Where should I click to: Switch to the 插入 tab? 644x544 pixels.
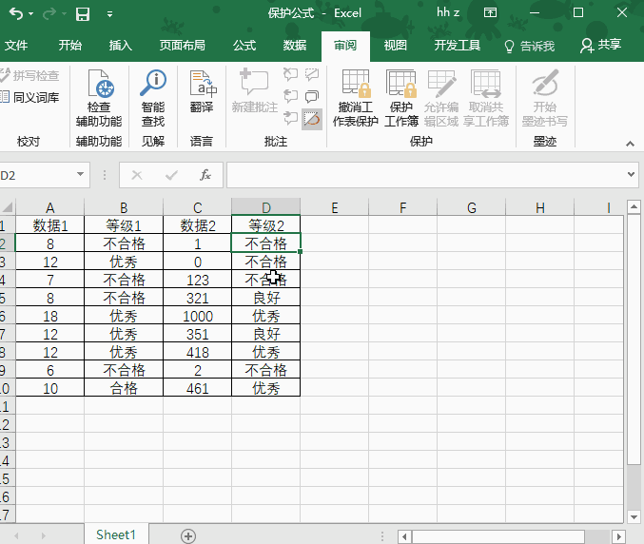[x=121, y=45]
